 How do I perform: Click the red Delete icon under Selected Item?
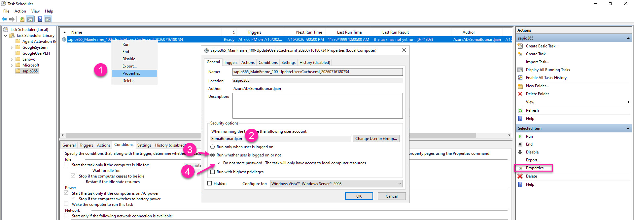pos(520,176)
